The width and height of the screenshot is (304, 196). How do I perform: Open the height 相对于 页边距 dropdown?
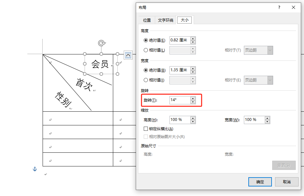click(x=270, y=50)
